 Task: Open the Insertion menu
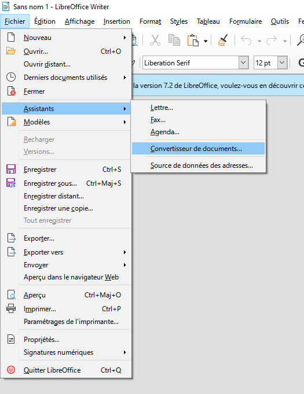click(116, 21)
